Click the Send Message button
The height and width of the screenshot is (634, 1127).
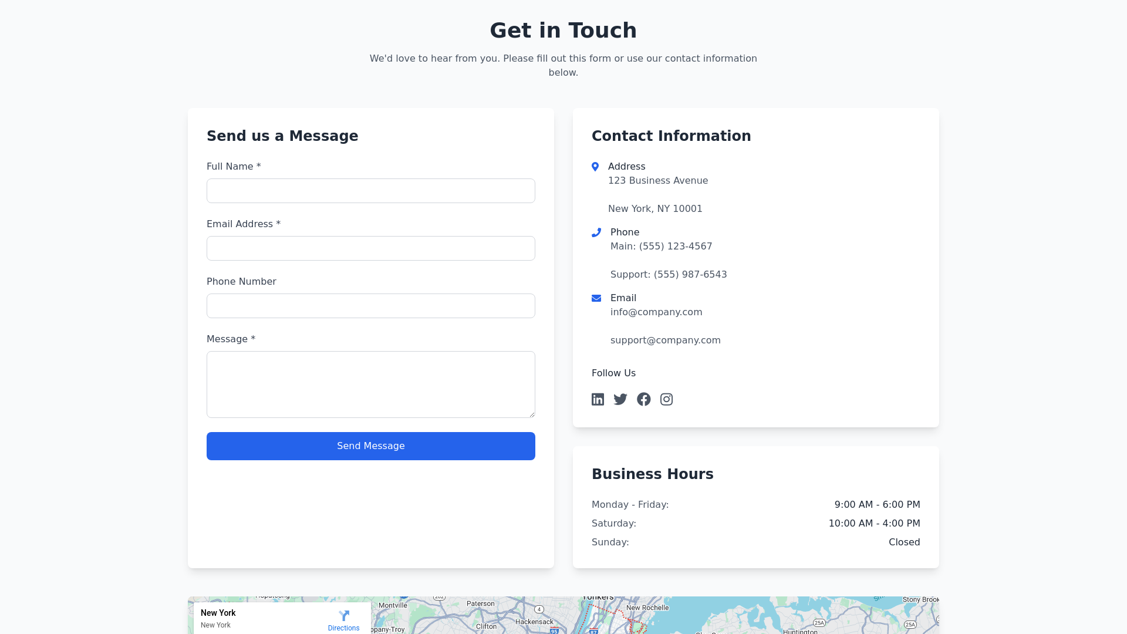point(370,446)
